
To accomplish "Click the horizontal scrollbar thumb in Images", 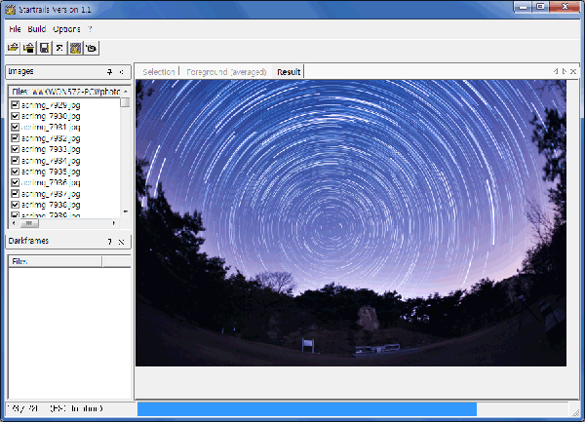I will [x=28, y=223].
